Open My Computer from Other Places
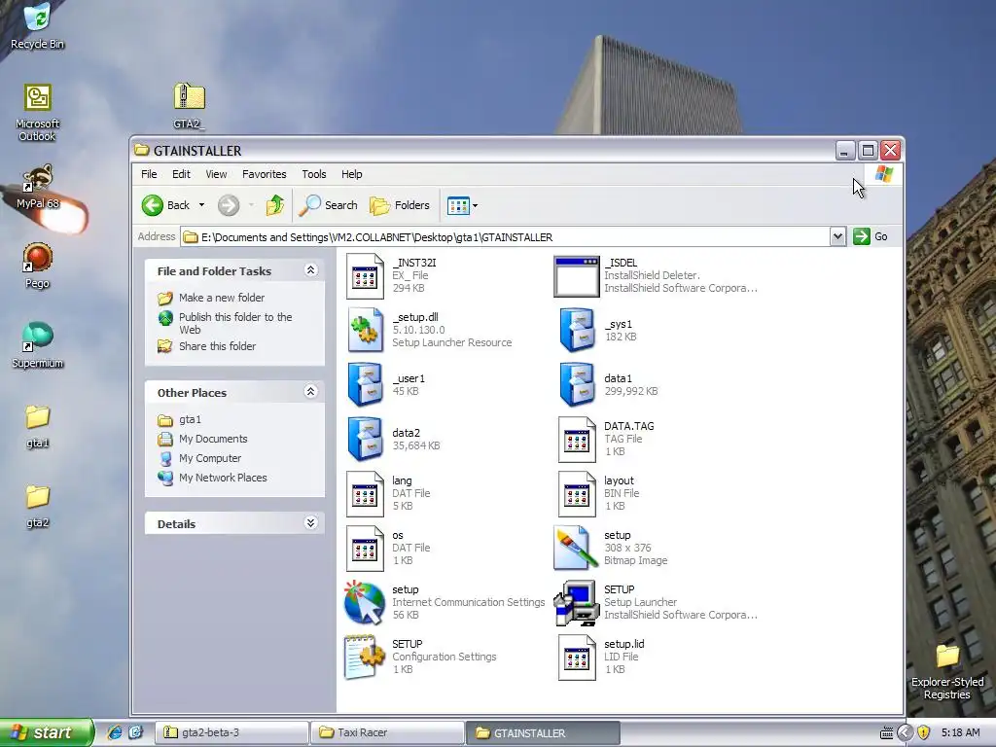The height and width of the screenshot is (747, 996). pyautogui.click(x=210, y=458)
